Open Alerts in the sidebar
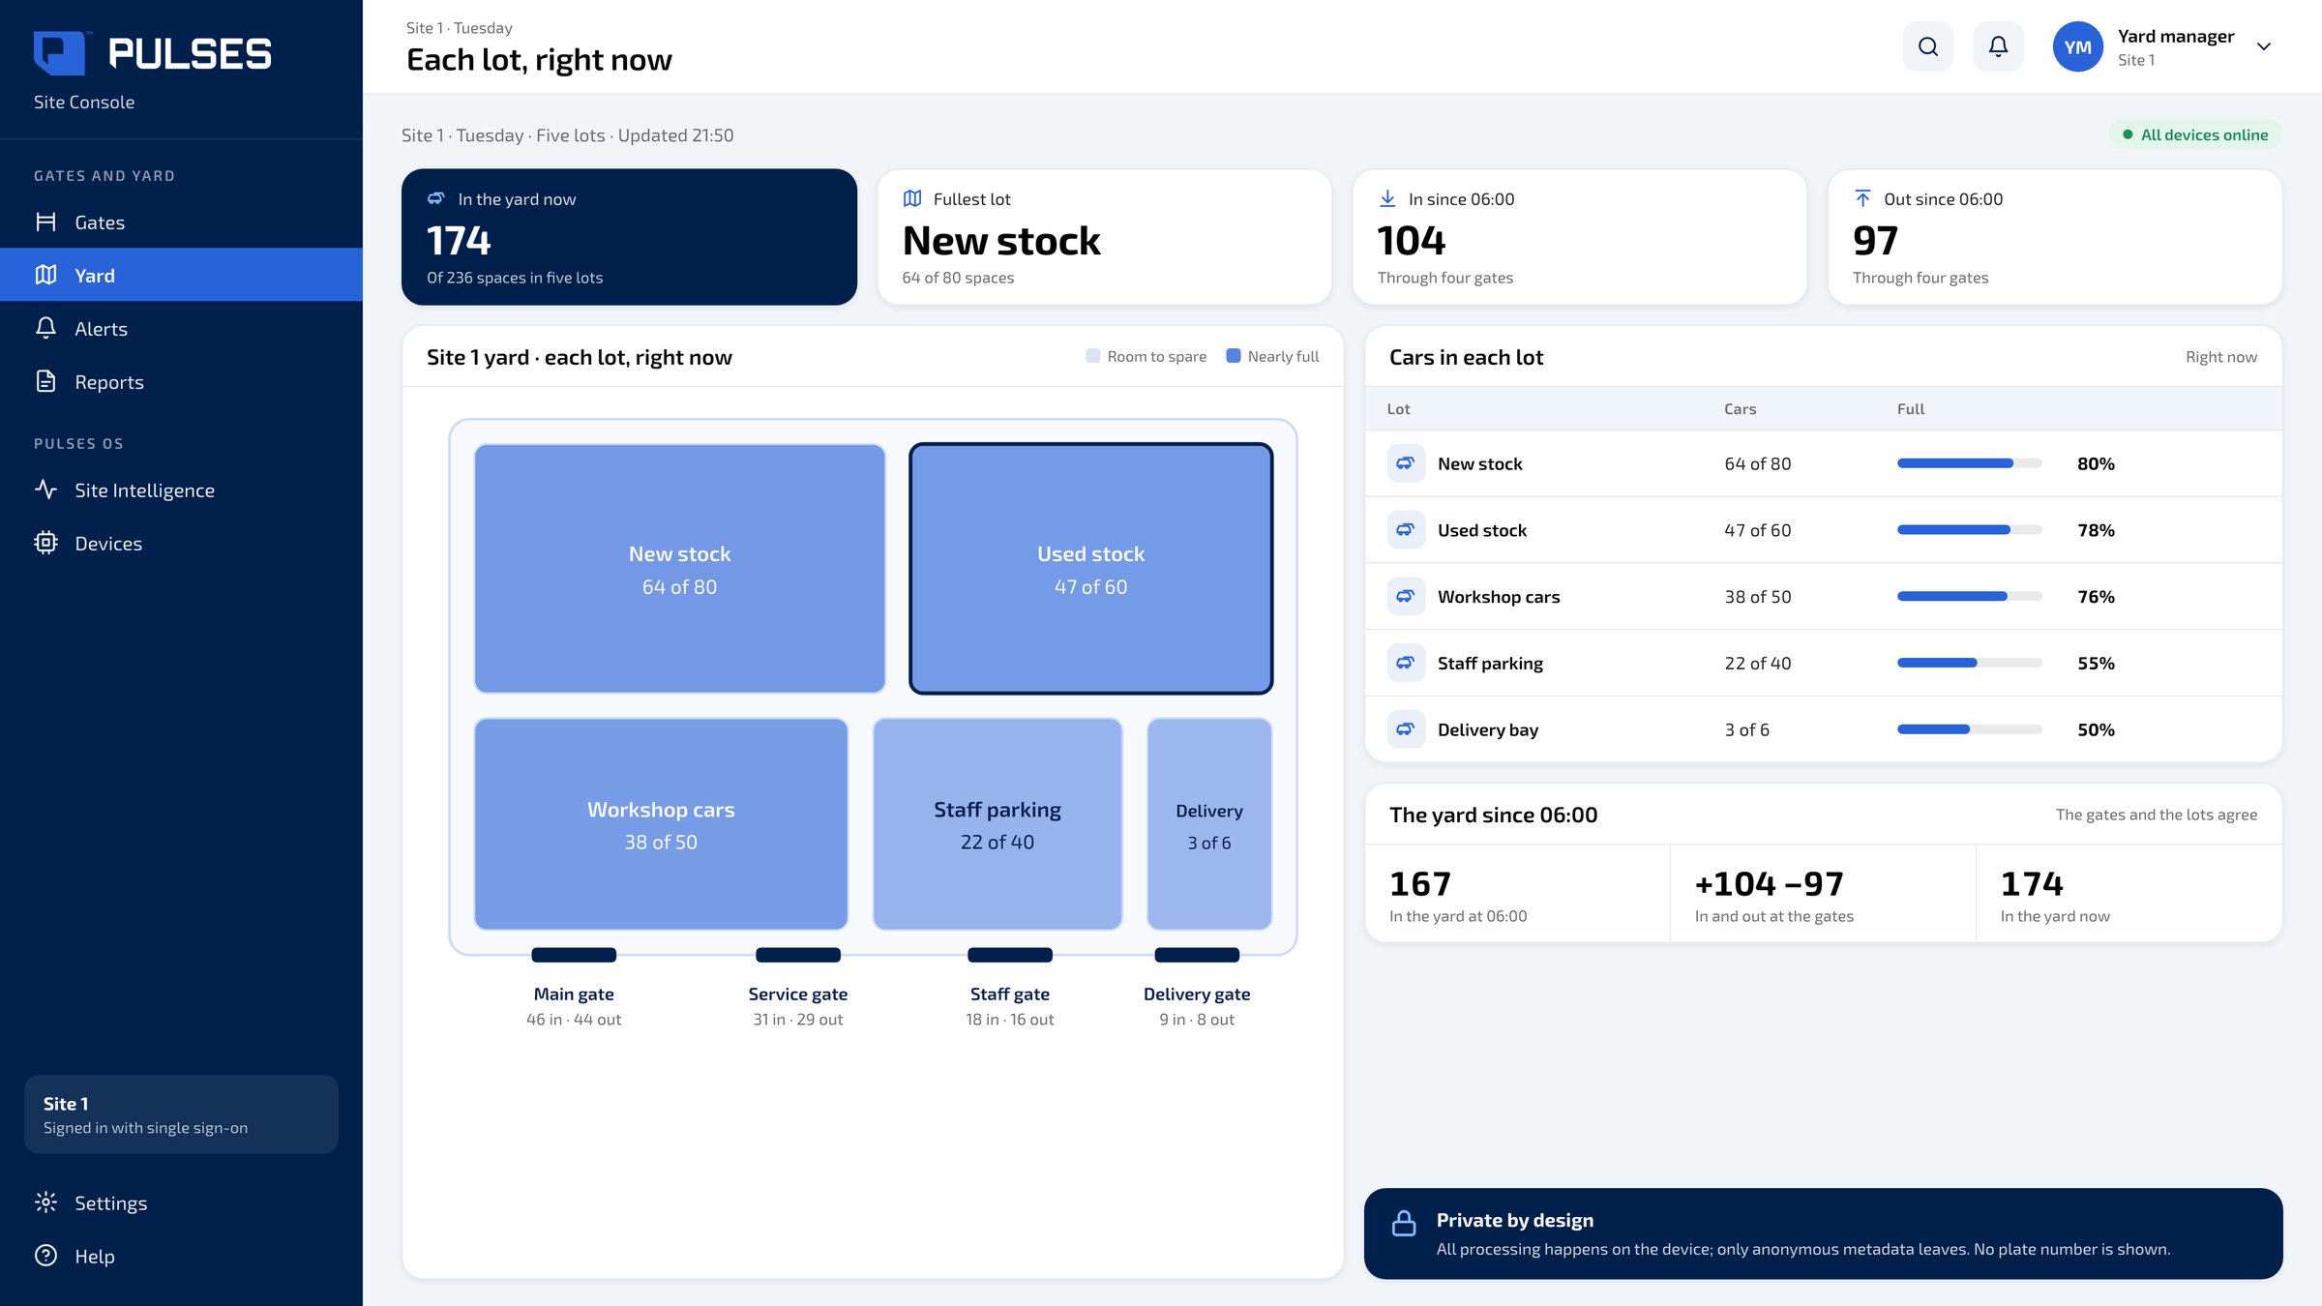The width and height of the screenshot is (2322, 1306). click(x=181, y=328)
